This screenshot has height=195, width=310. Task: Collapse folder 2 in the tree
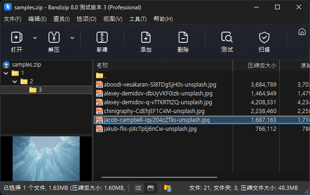14,81
